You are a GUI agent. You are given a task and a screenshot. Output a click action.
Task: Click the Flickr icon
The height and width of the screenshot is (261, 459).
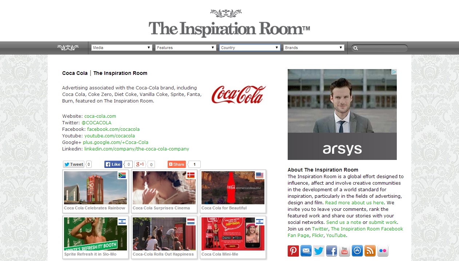pyautogui.click(x=383, y=251)
